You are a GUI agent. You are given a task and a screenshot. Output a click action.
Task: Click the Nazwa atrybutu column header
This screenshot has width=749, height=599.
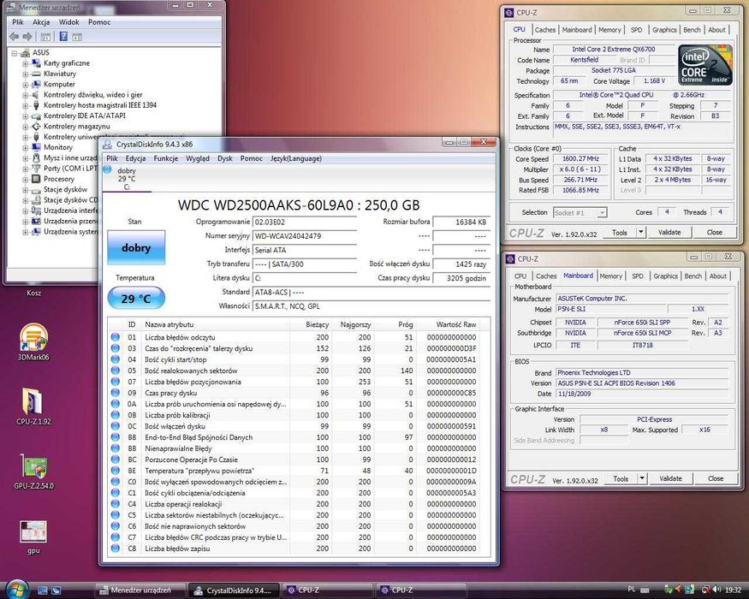pyautogui.click(x=216, y=324)
